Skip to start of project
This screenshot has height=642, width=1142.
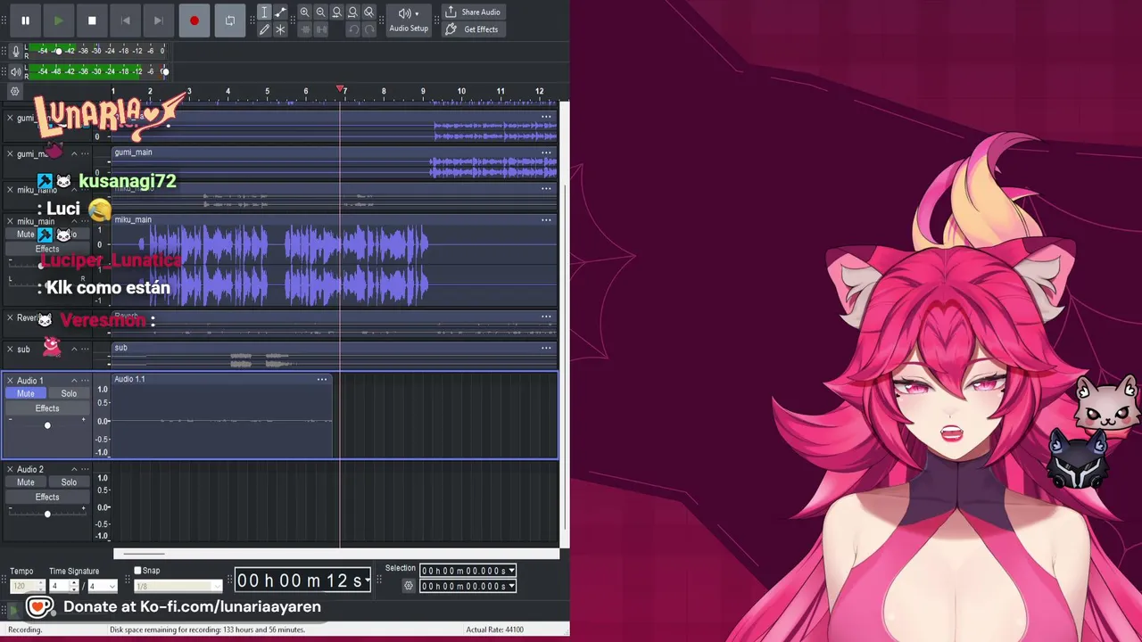tap(125, 21)
